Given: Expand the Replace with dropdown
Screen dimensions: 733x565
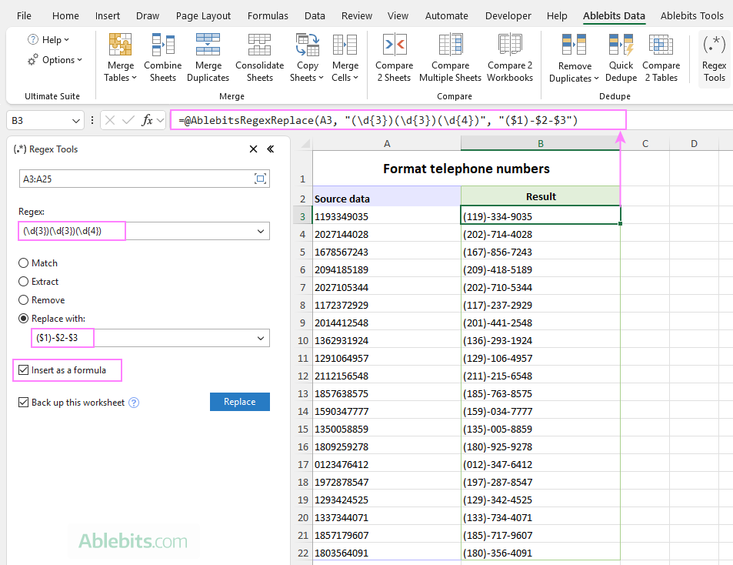Looking at the screenshot, I should coord(261,338).
